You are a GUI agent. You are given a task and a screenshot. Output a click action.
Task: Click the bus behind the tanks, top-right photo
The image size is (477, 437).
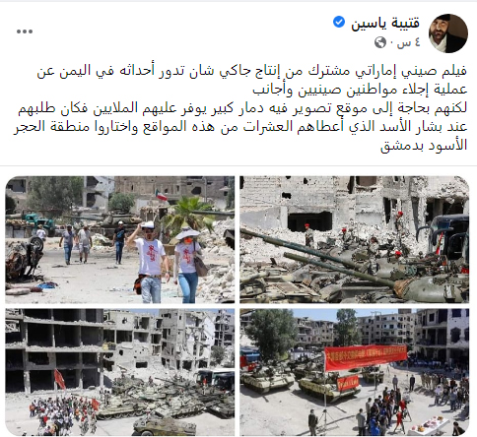click(x=448, y=240)
